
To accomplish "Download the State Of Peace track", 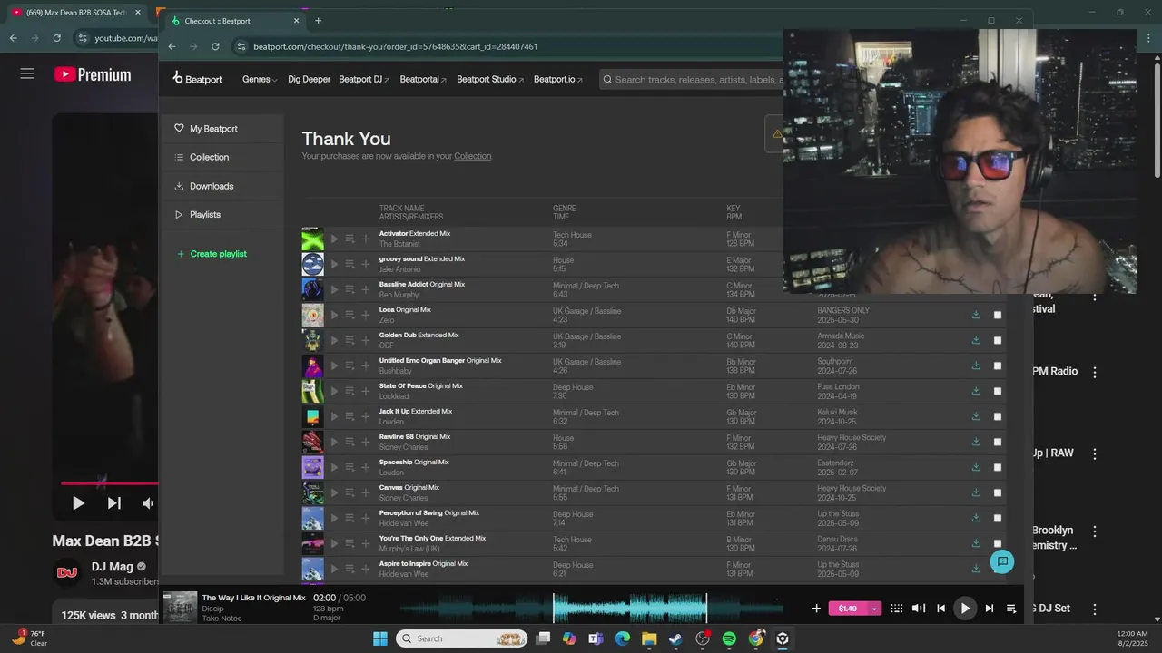I will pos(976,391).
